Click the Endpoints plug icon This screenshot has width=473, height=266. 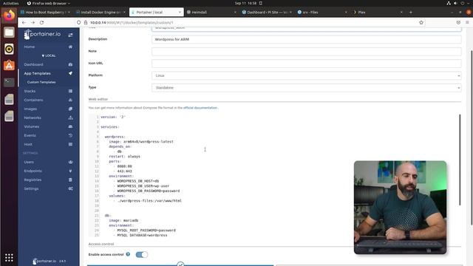pyautogui.click(x=70, y=171)
